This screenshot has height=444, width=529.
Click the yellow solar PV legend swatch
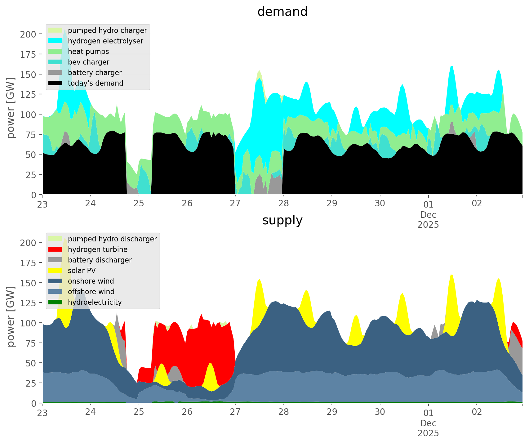click(x=56, y=271)
